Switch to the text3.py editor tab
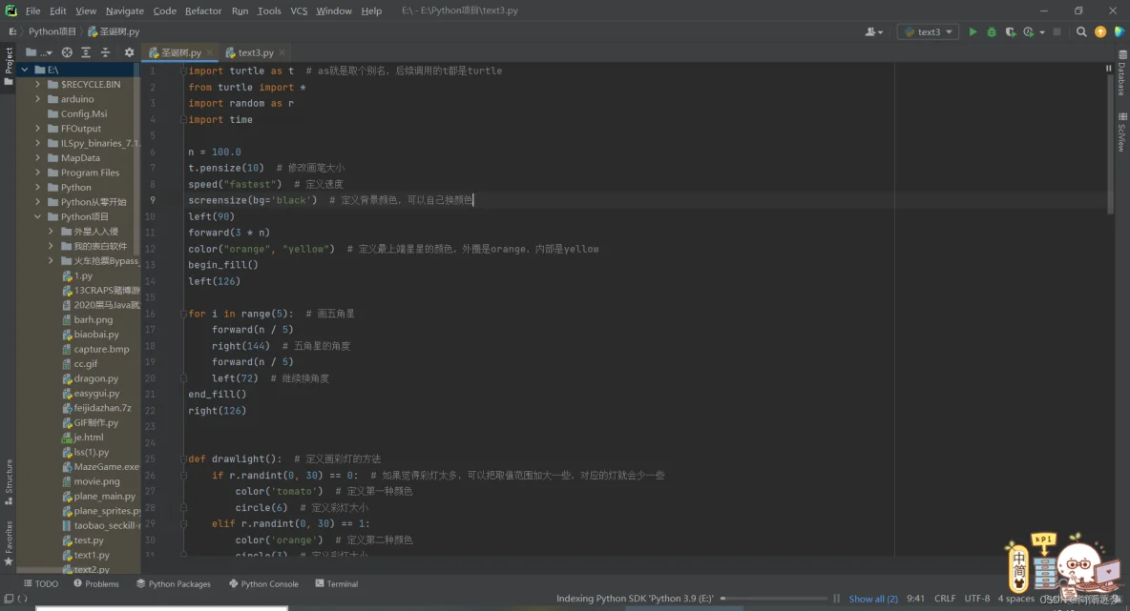This screenshot has height=611, width=1130. pos(256,52)
